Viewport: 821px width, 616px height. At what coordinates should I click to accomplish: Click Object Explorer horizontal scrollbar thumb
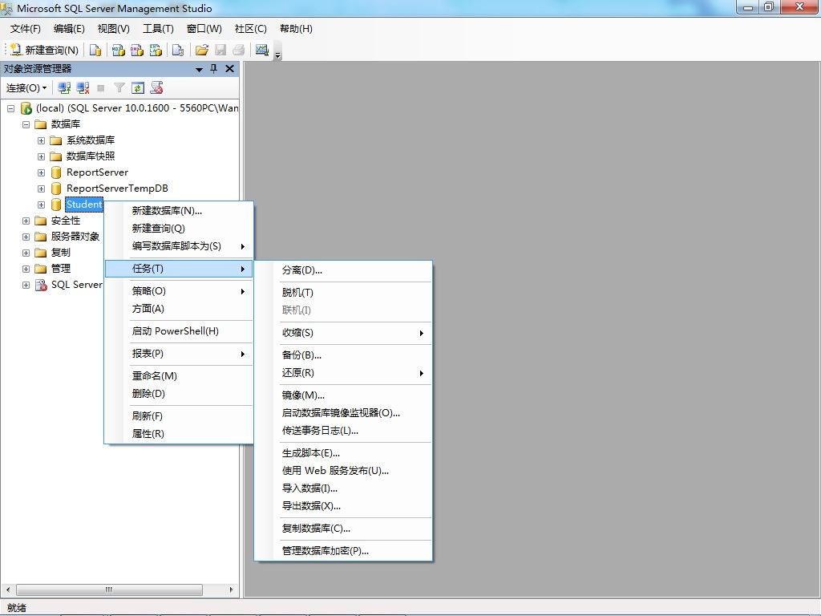109,590
